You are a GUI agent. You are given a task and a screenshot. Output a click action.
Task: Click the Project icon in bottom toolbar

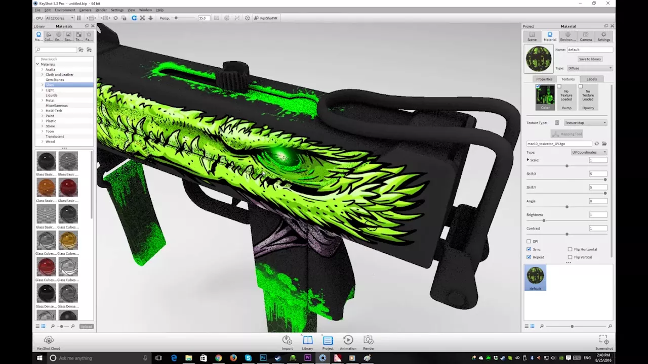pyautogui.click(x=328, y=342)
